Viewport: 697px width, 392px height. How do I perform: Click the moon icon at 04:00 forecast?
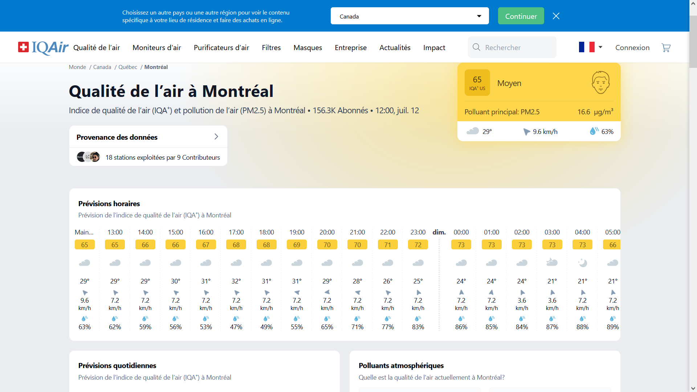[x=582, y=262]
